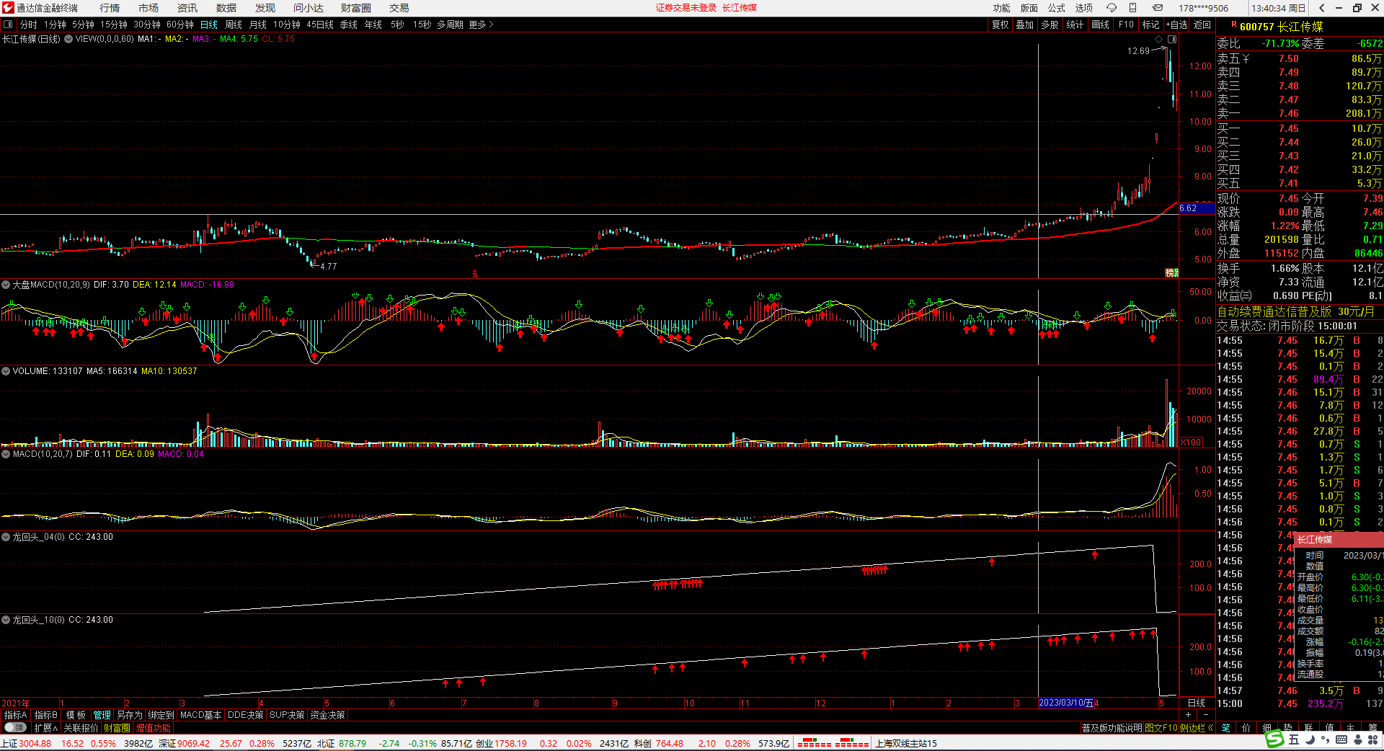
Task: Expand the 扩展 panel
Action: point(46,728)
